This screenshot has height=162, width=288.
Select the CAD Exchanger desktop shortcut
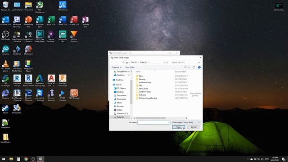pos(5,81)
